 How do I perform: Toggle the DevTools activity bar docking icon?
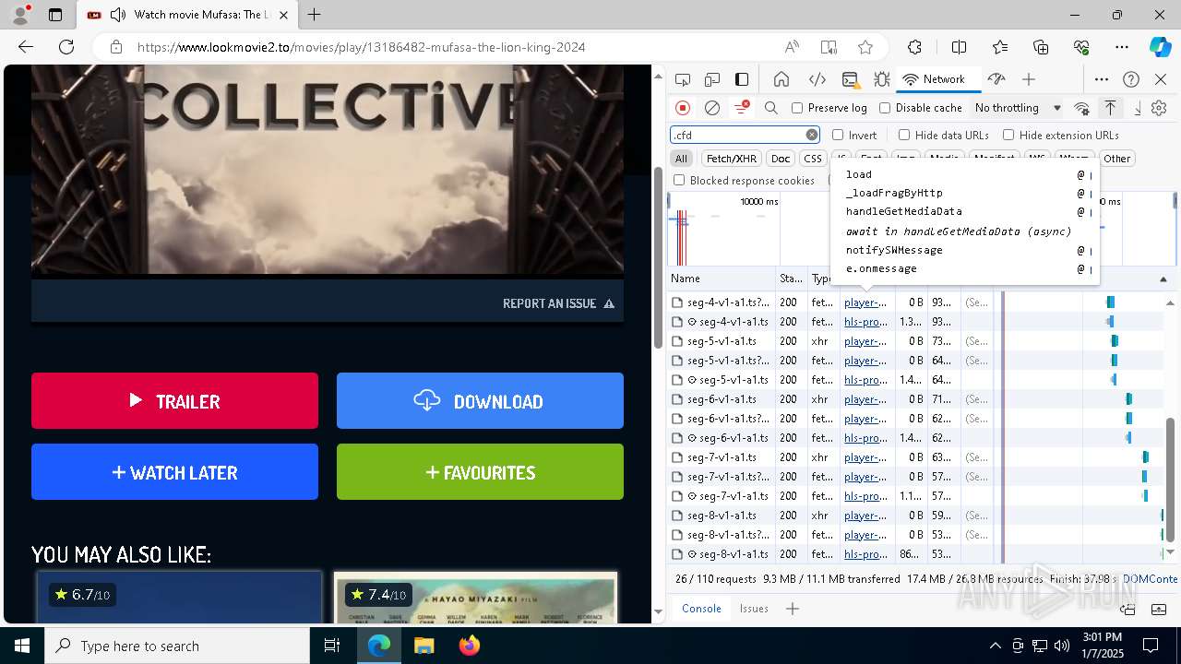(x=742, y=79)
